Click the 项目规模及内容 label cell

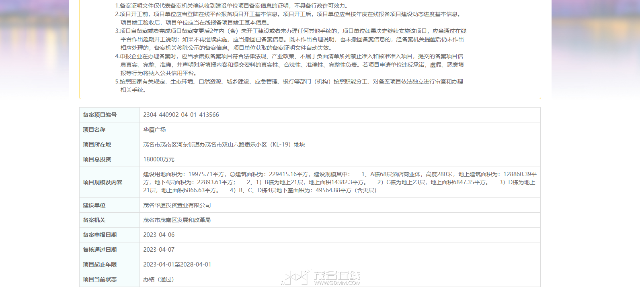(x=109, y=182)
